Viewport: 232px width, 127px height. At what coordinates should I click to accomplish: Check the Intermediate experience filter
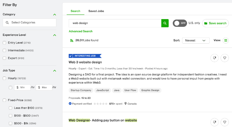coord(5,50)
